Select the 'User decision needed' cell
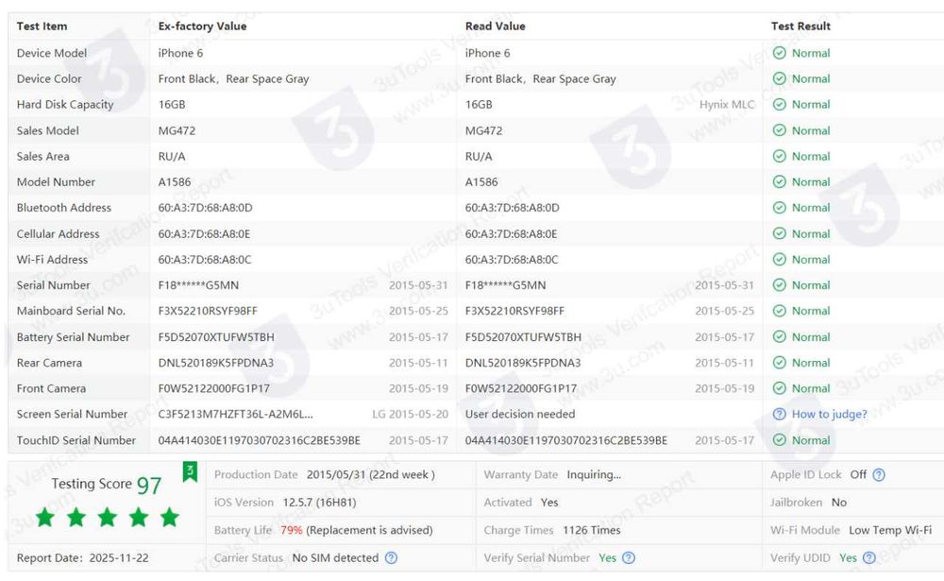The image size is (944, 581). tap(520, 414)
